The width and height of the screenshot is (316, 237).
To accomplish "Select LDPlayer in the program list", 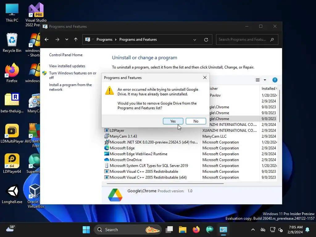I will point(117,131).
